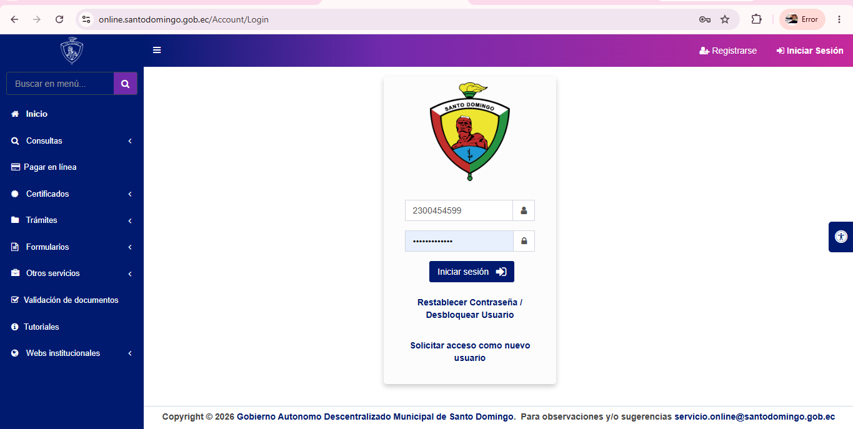Image resolution: width=853 pixels, height=429 pixels.
Task: Open the browser extensions puzzle icon
Action: pyautogui.click(x=756, y=19)
